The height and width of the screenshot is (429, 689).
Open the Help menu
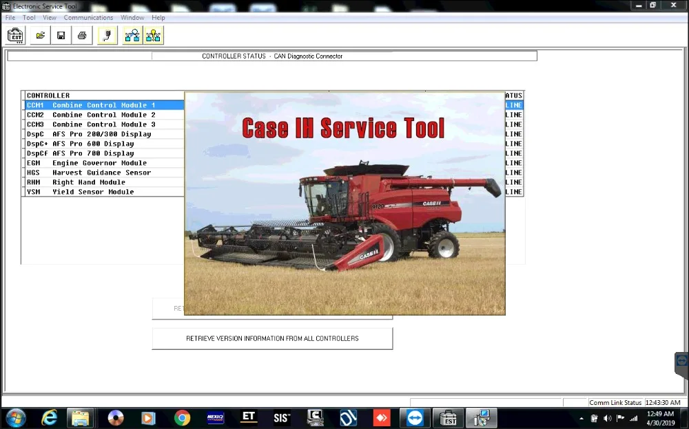[x=158, y=18]
